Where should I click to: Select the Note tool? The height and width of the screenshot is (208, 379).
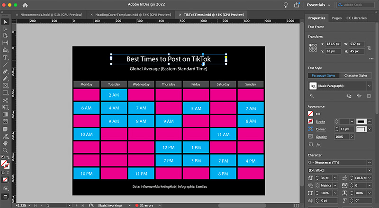[5, 129]
